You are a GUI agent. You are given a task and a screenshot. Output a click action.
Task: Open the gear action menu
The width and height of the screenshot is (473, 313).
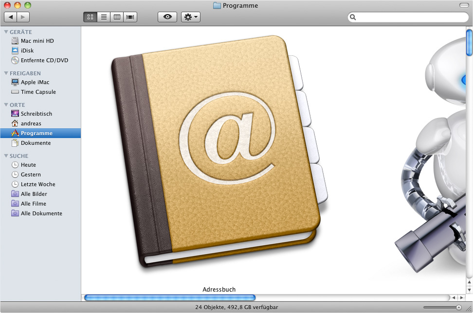click(191, 17)
